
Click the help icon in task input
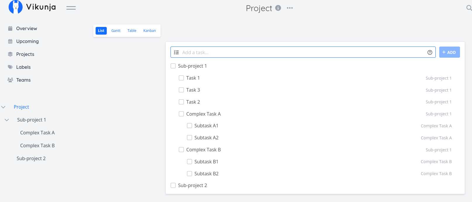pos(430,52)
